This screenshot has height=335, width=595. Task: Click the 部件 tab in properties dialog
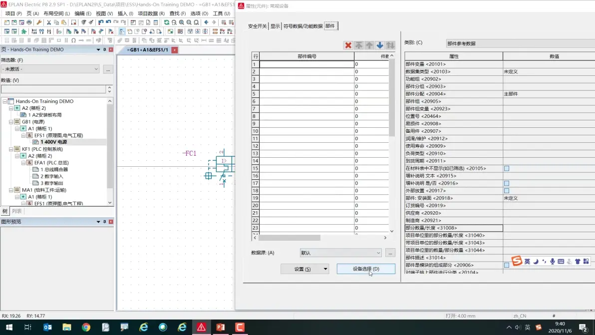(x=330, y=26)
